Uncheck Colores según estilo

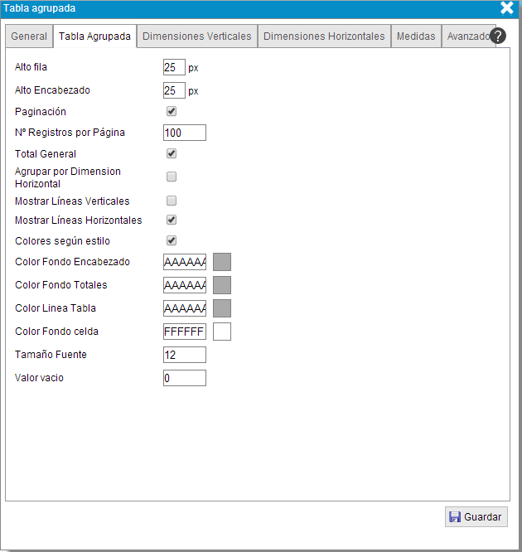click(172, 241)
